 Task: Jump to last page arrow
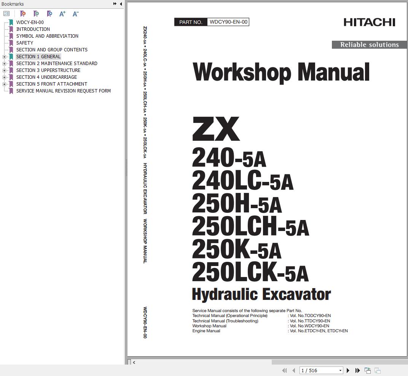[357, 370]
